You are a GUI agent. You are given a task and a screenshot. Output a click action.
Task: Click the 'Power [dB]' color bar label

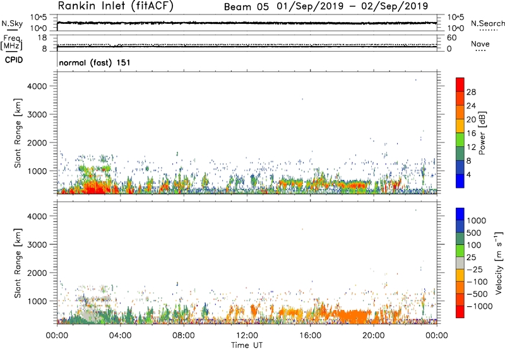[482, 134]
